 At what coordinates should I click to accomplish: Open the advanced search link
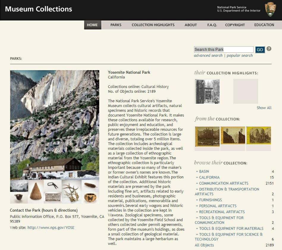208,56
